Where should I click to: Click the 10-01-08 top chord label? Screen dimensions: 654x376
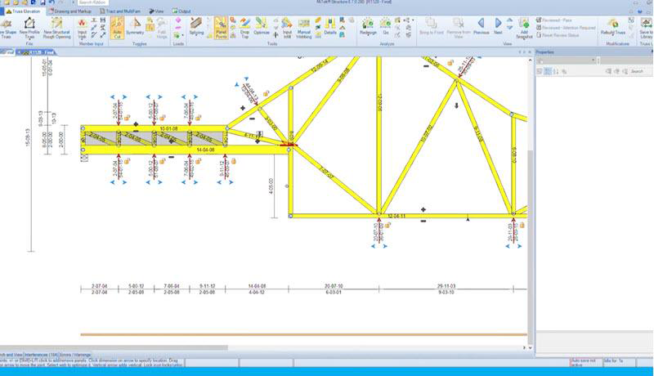pos(169,129)
